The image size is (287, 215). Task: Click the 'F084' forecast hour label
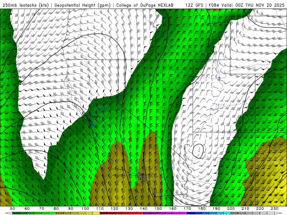click(214, 5)
